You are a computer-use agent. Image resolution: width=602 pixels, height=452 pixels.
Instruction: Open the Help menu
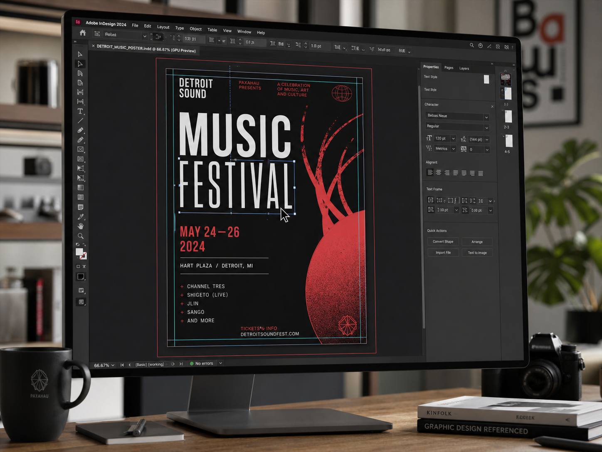(261, 32)
